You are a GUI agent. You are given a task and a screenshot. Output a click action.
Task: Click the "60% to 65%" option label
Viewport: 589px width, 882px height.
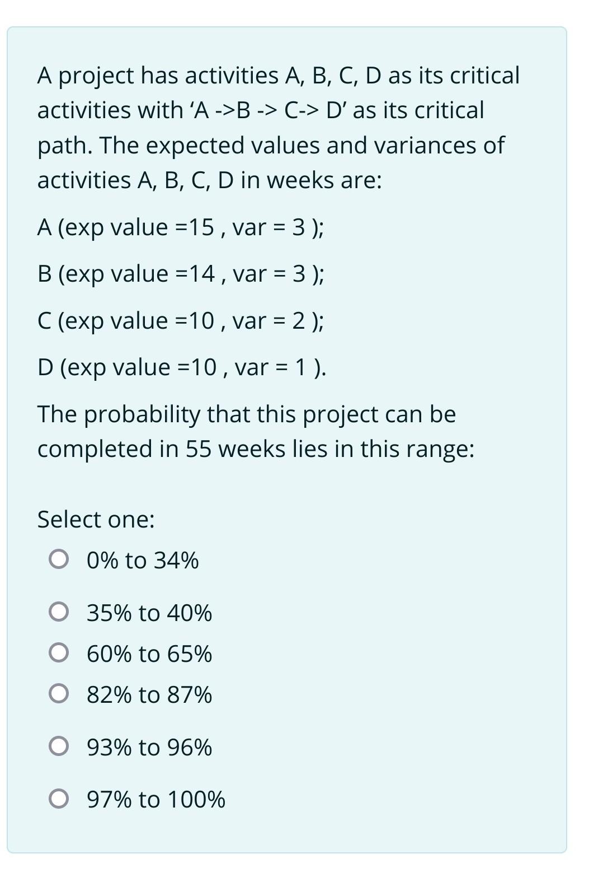pyautogui.click(x=148, y=654)
